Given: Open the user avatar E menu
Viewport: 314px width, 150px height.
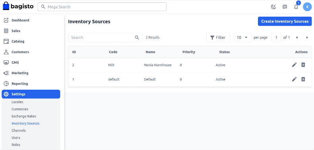Looking at the screenshot, I should (307, 7).
